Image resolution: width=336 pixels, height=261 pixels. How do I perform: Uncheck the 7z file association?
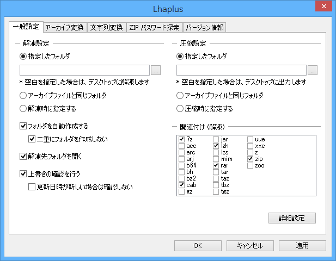click(181, 139)
